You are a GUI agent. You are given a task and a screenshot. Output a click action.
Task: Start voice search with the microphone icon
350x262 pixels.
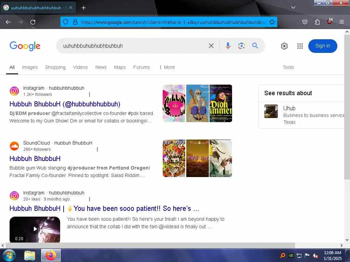pos(228,46)
